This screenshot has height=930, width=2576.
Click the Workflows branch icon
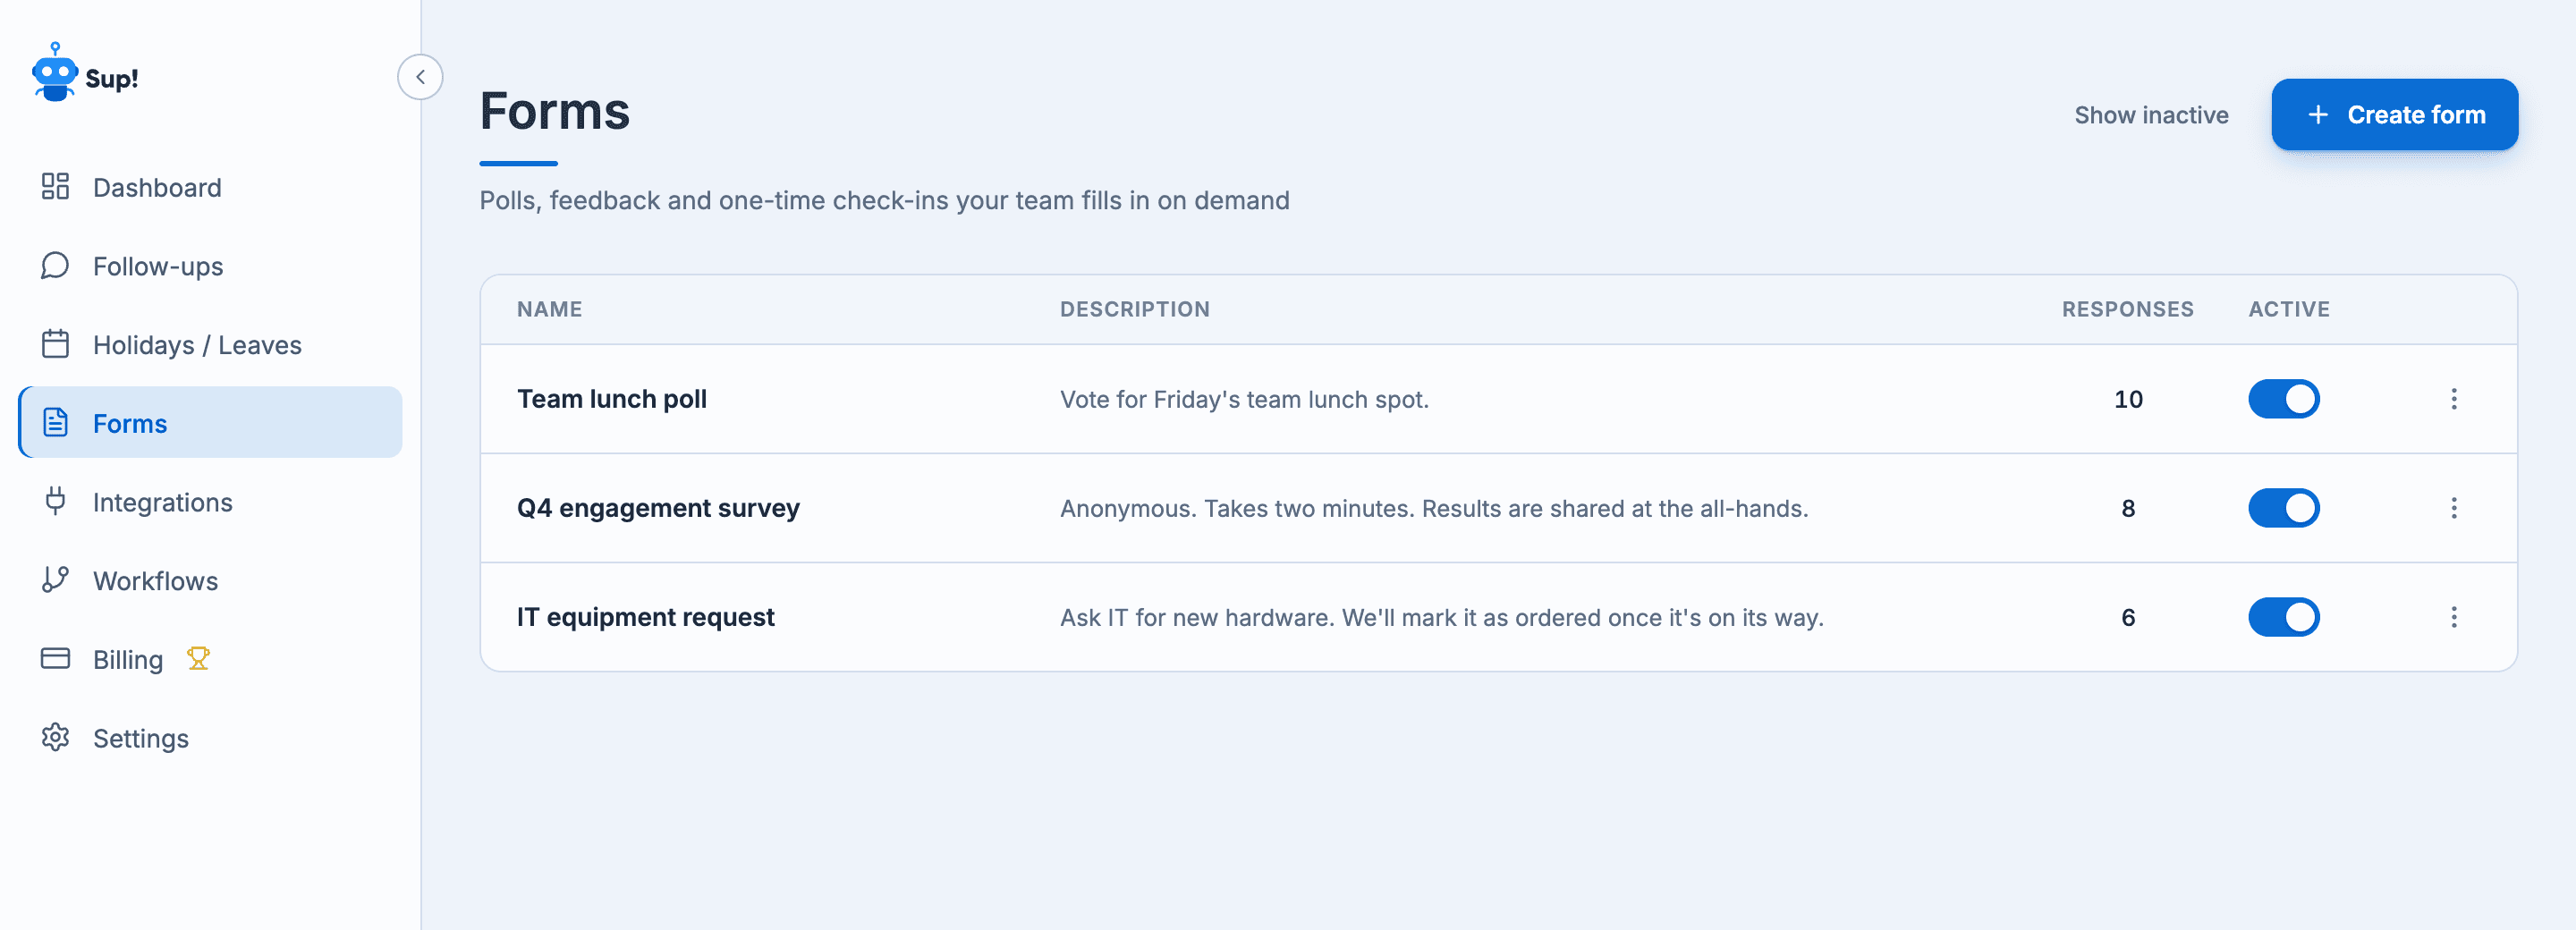point(55,580)
